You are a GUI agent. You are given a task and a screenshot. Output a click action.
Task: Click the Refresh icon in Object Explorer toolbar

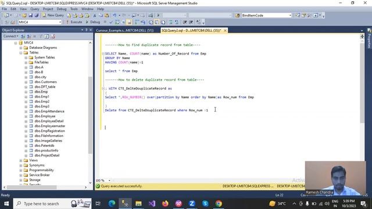[46, 36]
